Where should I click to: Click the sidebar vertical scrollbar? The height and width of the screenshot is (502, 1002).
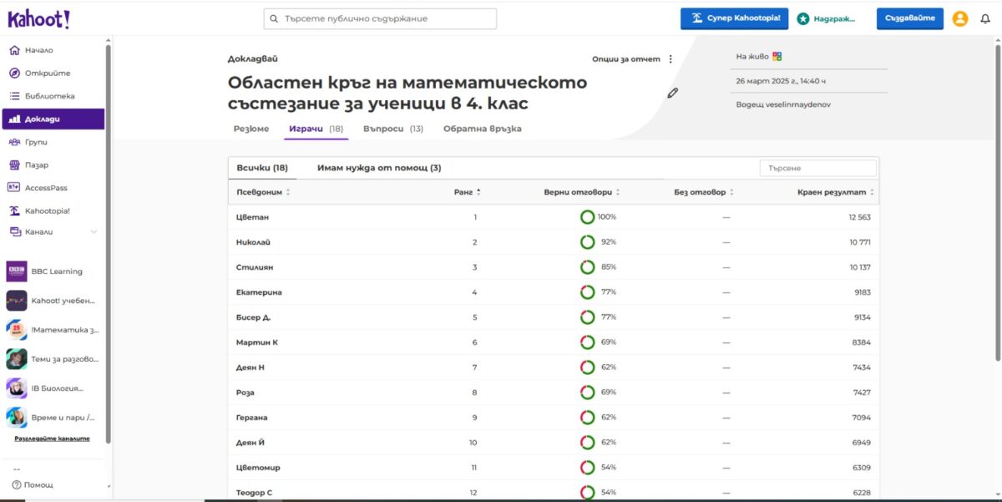[108, 242]
